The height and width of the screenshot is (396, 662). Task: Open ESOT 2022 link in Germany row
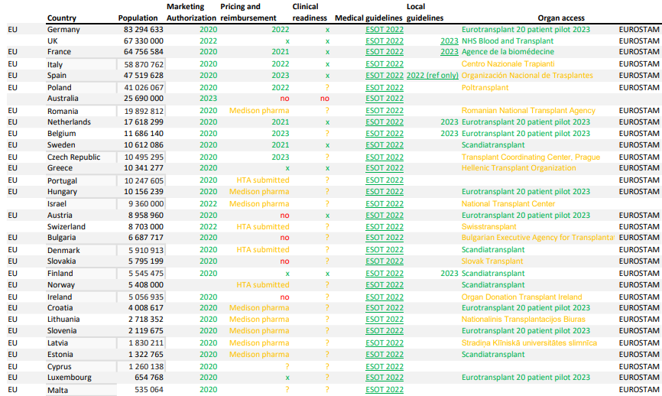tap(385, 30)
